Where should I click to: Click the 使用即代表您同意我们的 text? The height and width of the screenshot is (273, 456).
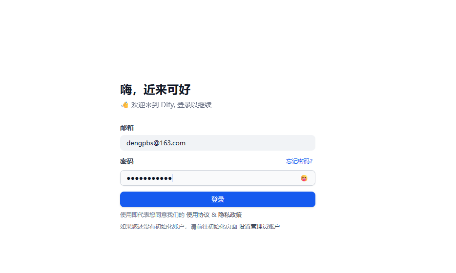click(152, 215)
